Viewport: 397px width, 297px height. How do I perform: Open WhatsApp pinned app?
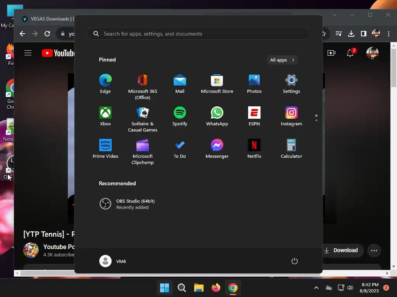tap(217, 116)
